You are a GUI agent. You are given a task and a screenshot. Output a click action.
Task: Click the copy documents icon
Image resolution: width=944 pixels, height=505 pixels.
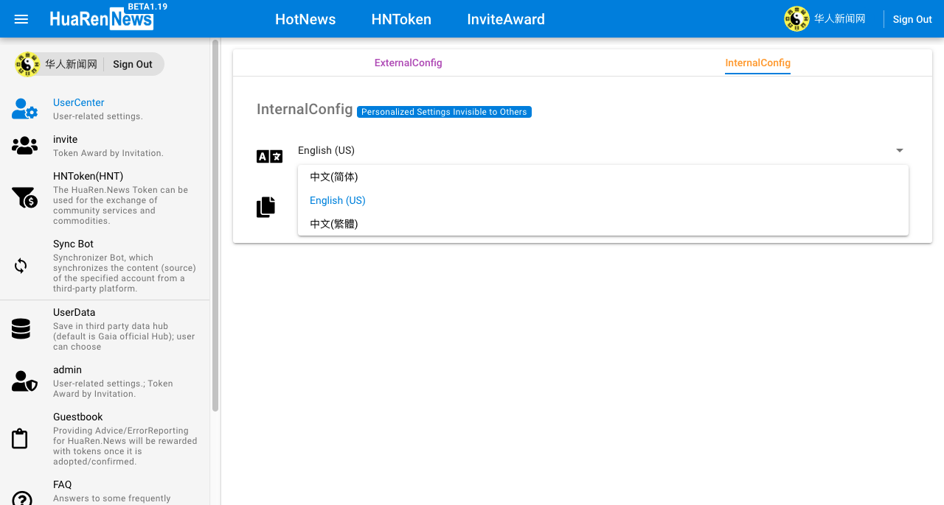click(x=265, y=207)
